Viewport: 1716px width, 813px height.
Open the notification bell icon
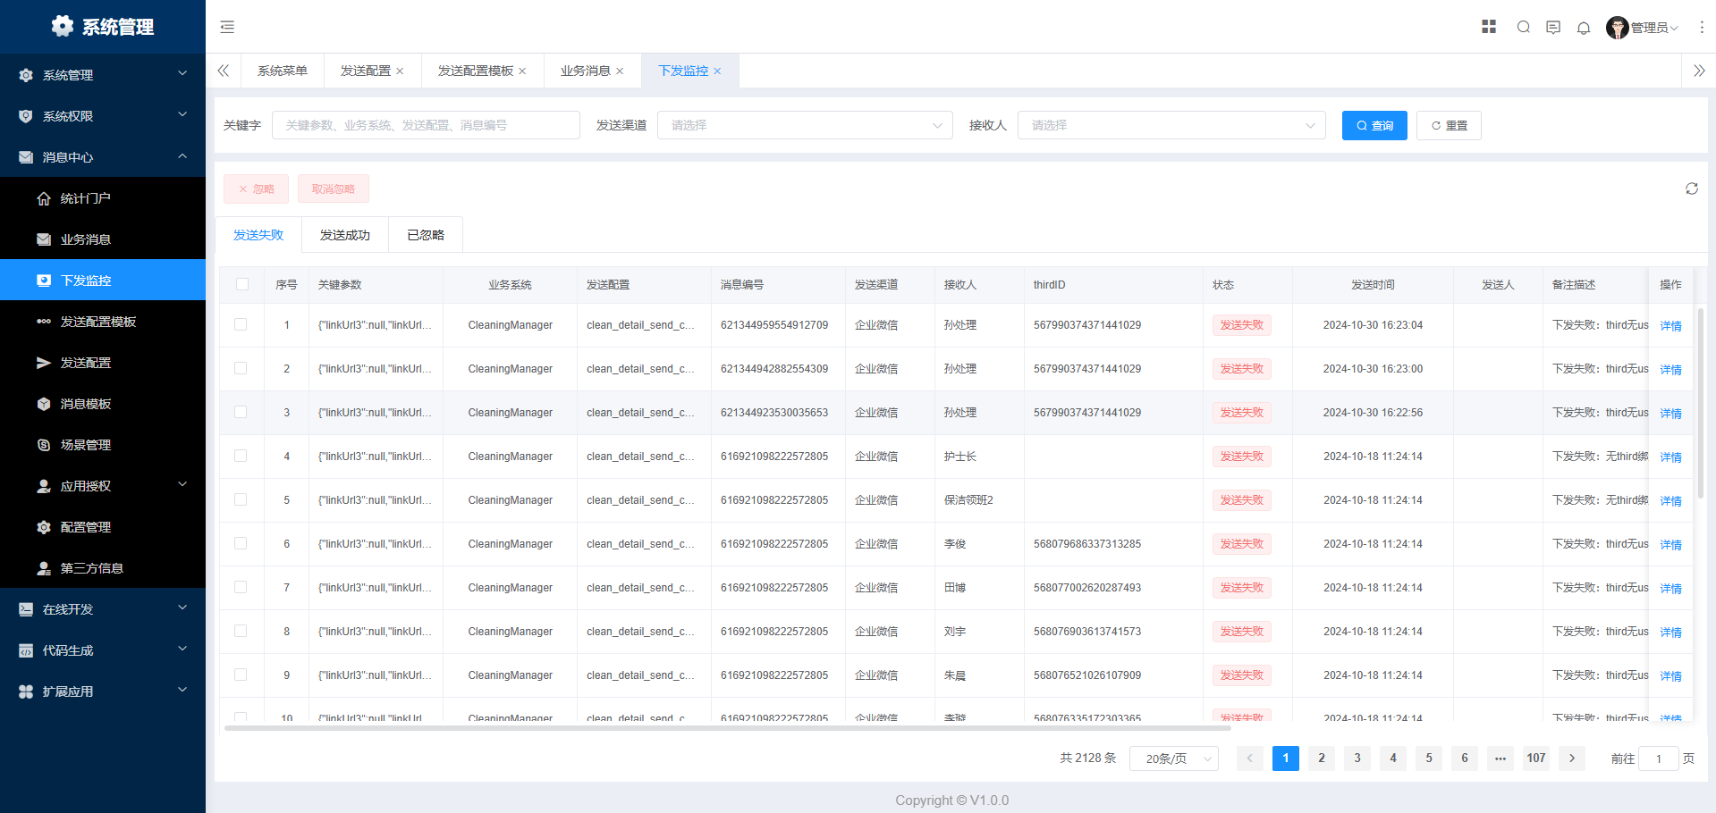click(x=1583, y=28)
